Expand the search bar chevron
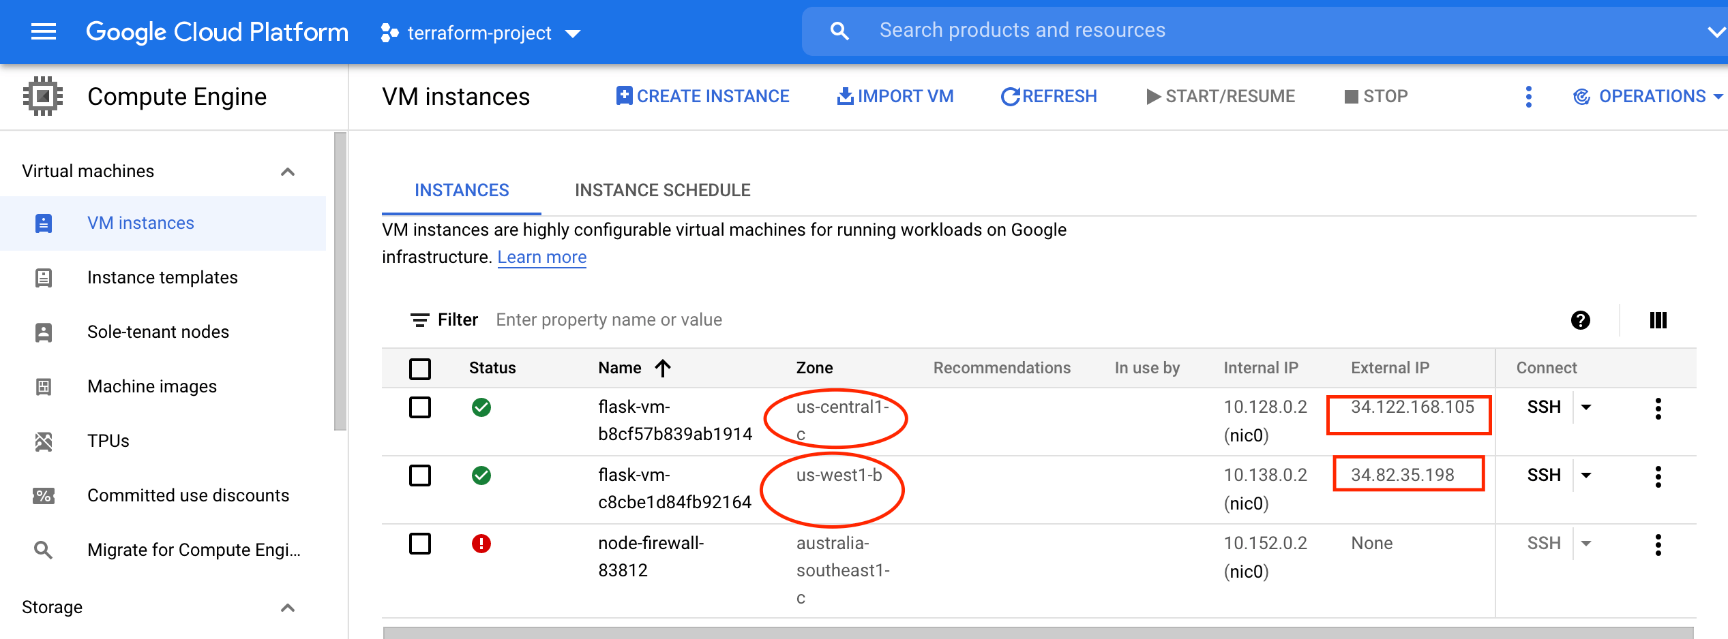The width and height of the screenshot is (1728, 639). (1716, 31)
